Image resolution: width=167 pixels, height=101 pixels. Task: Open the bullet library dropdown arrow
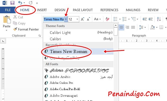click(120, 19)
